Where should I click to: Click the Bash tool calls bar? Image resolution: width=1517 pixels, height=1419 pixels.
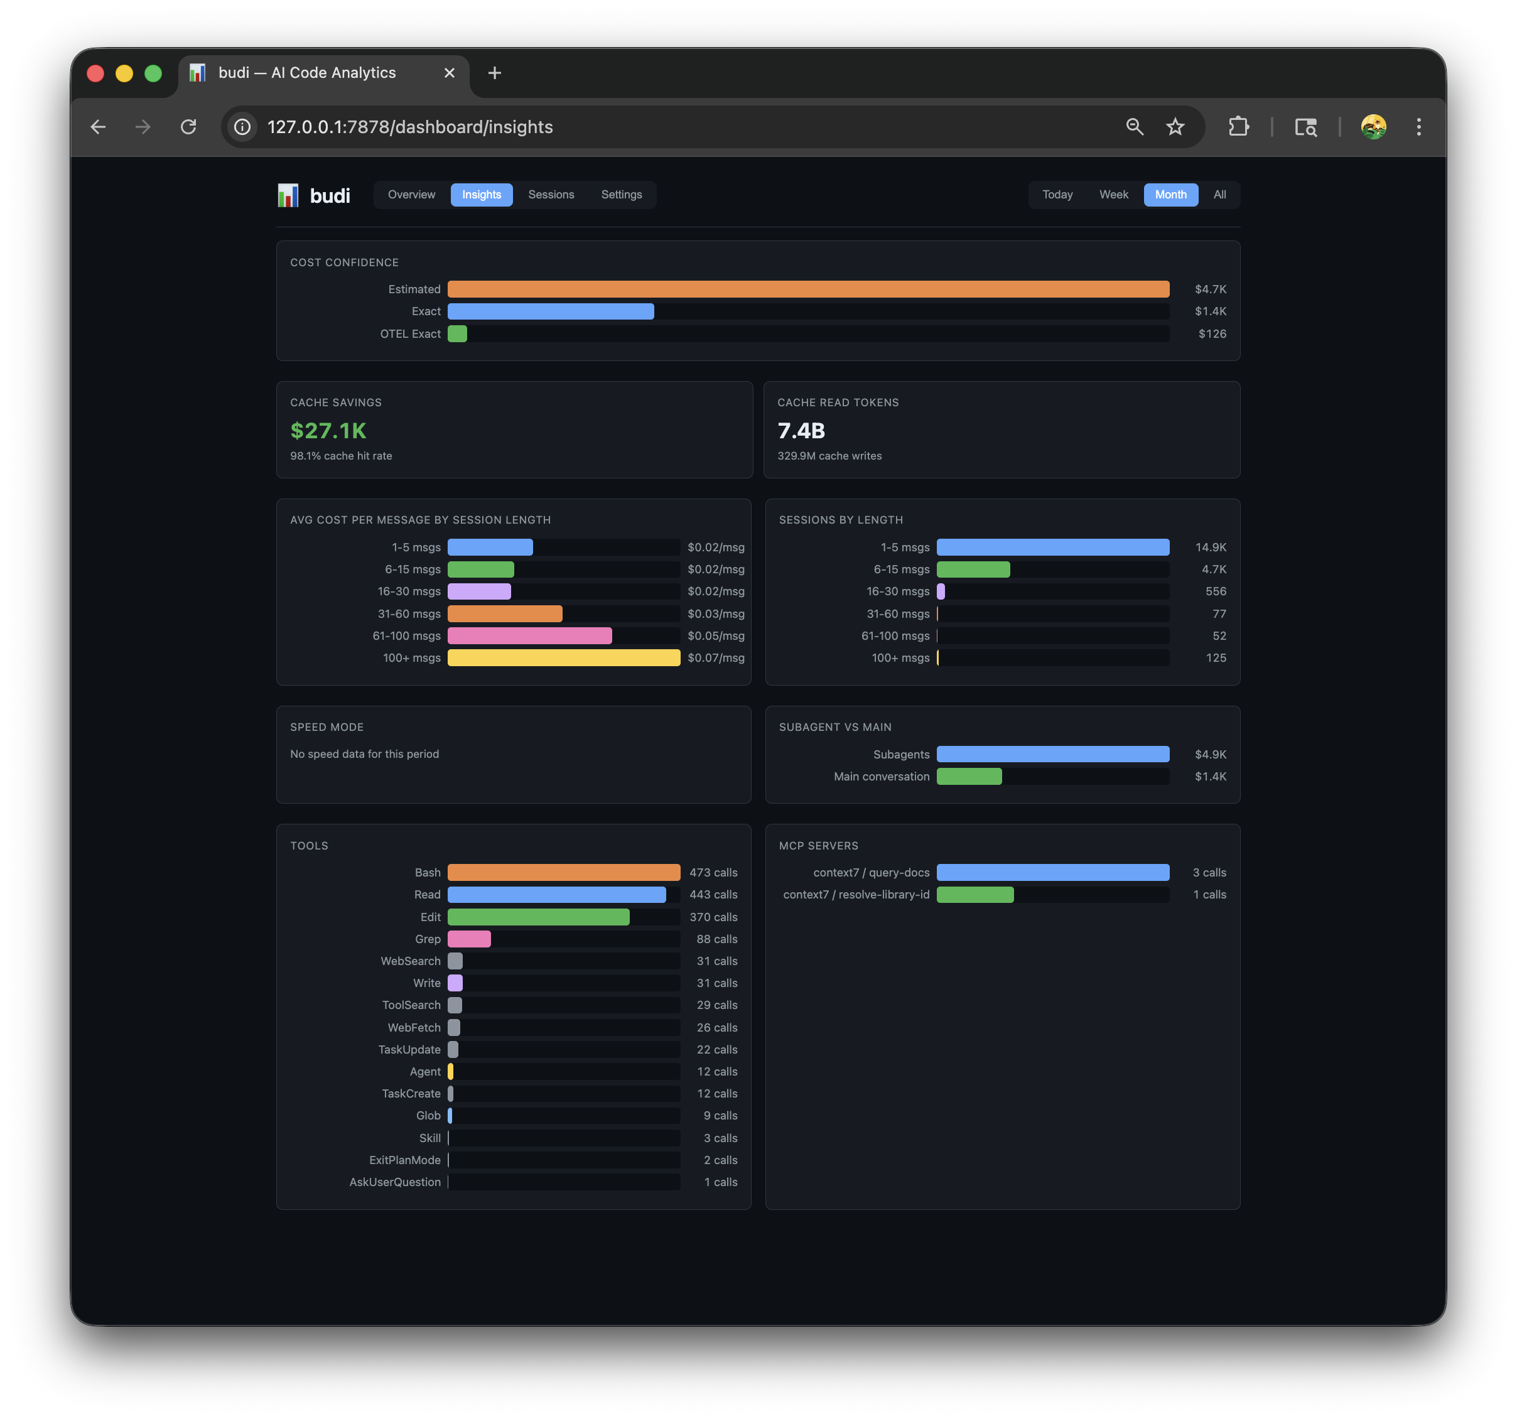pos(563,872)
